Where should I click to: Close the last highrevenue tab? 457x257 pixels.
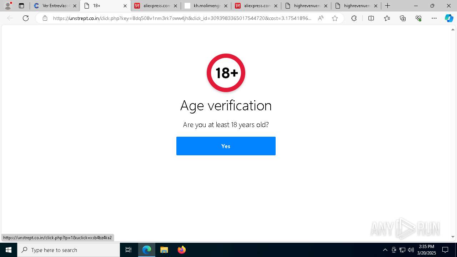click(x=376, y=6)
